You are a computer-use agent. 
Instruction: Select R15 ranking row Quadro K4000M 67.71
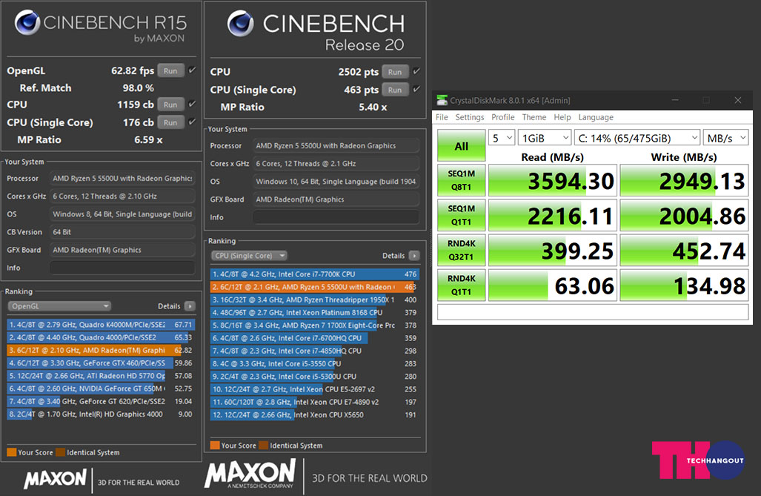(x=101, y=325)
